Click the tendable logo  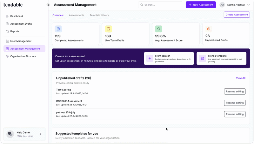(13, 5)
